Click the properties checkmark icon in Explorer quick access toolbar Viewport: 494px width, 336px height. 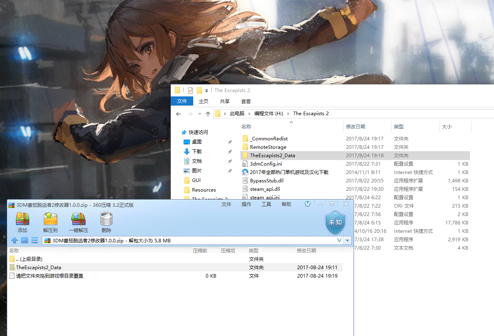[190, 90]
